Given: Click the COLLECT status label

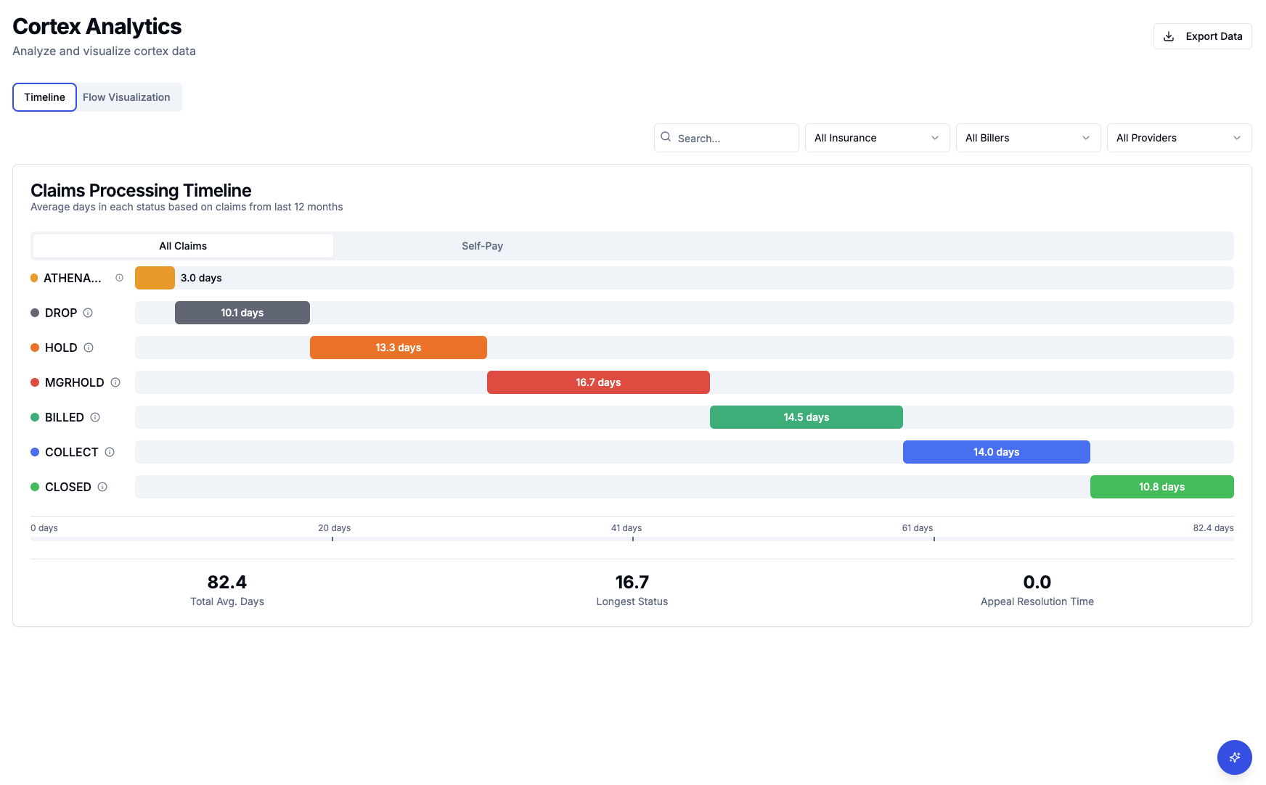Looking at the screenshot, I should (71, 452).
